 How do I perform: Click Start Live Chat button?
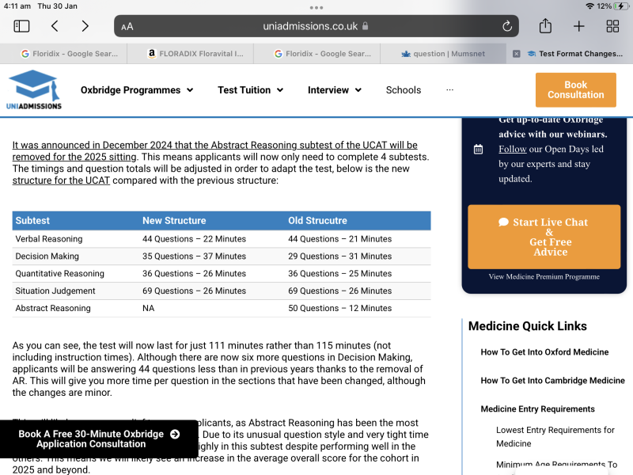[544, 237]
